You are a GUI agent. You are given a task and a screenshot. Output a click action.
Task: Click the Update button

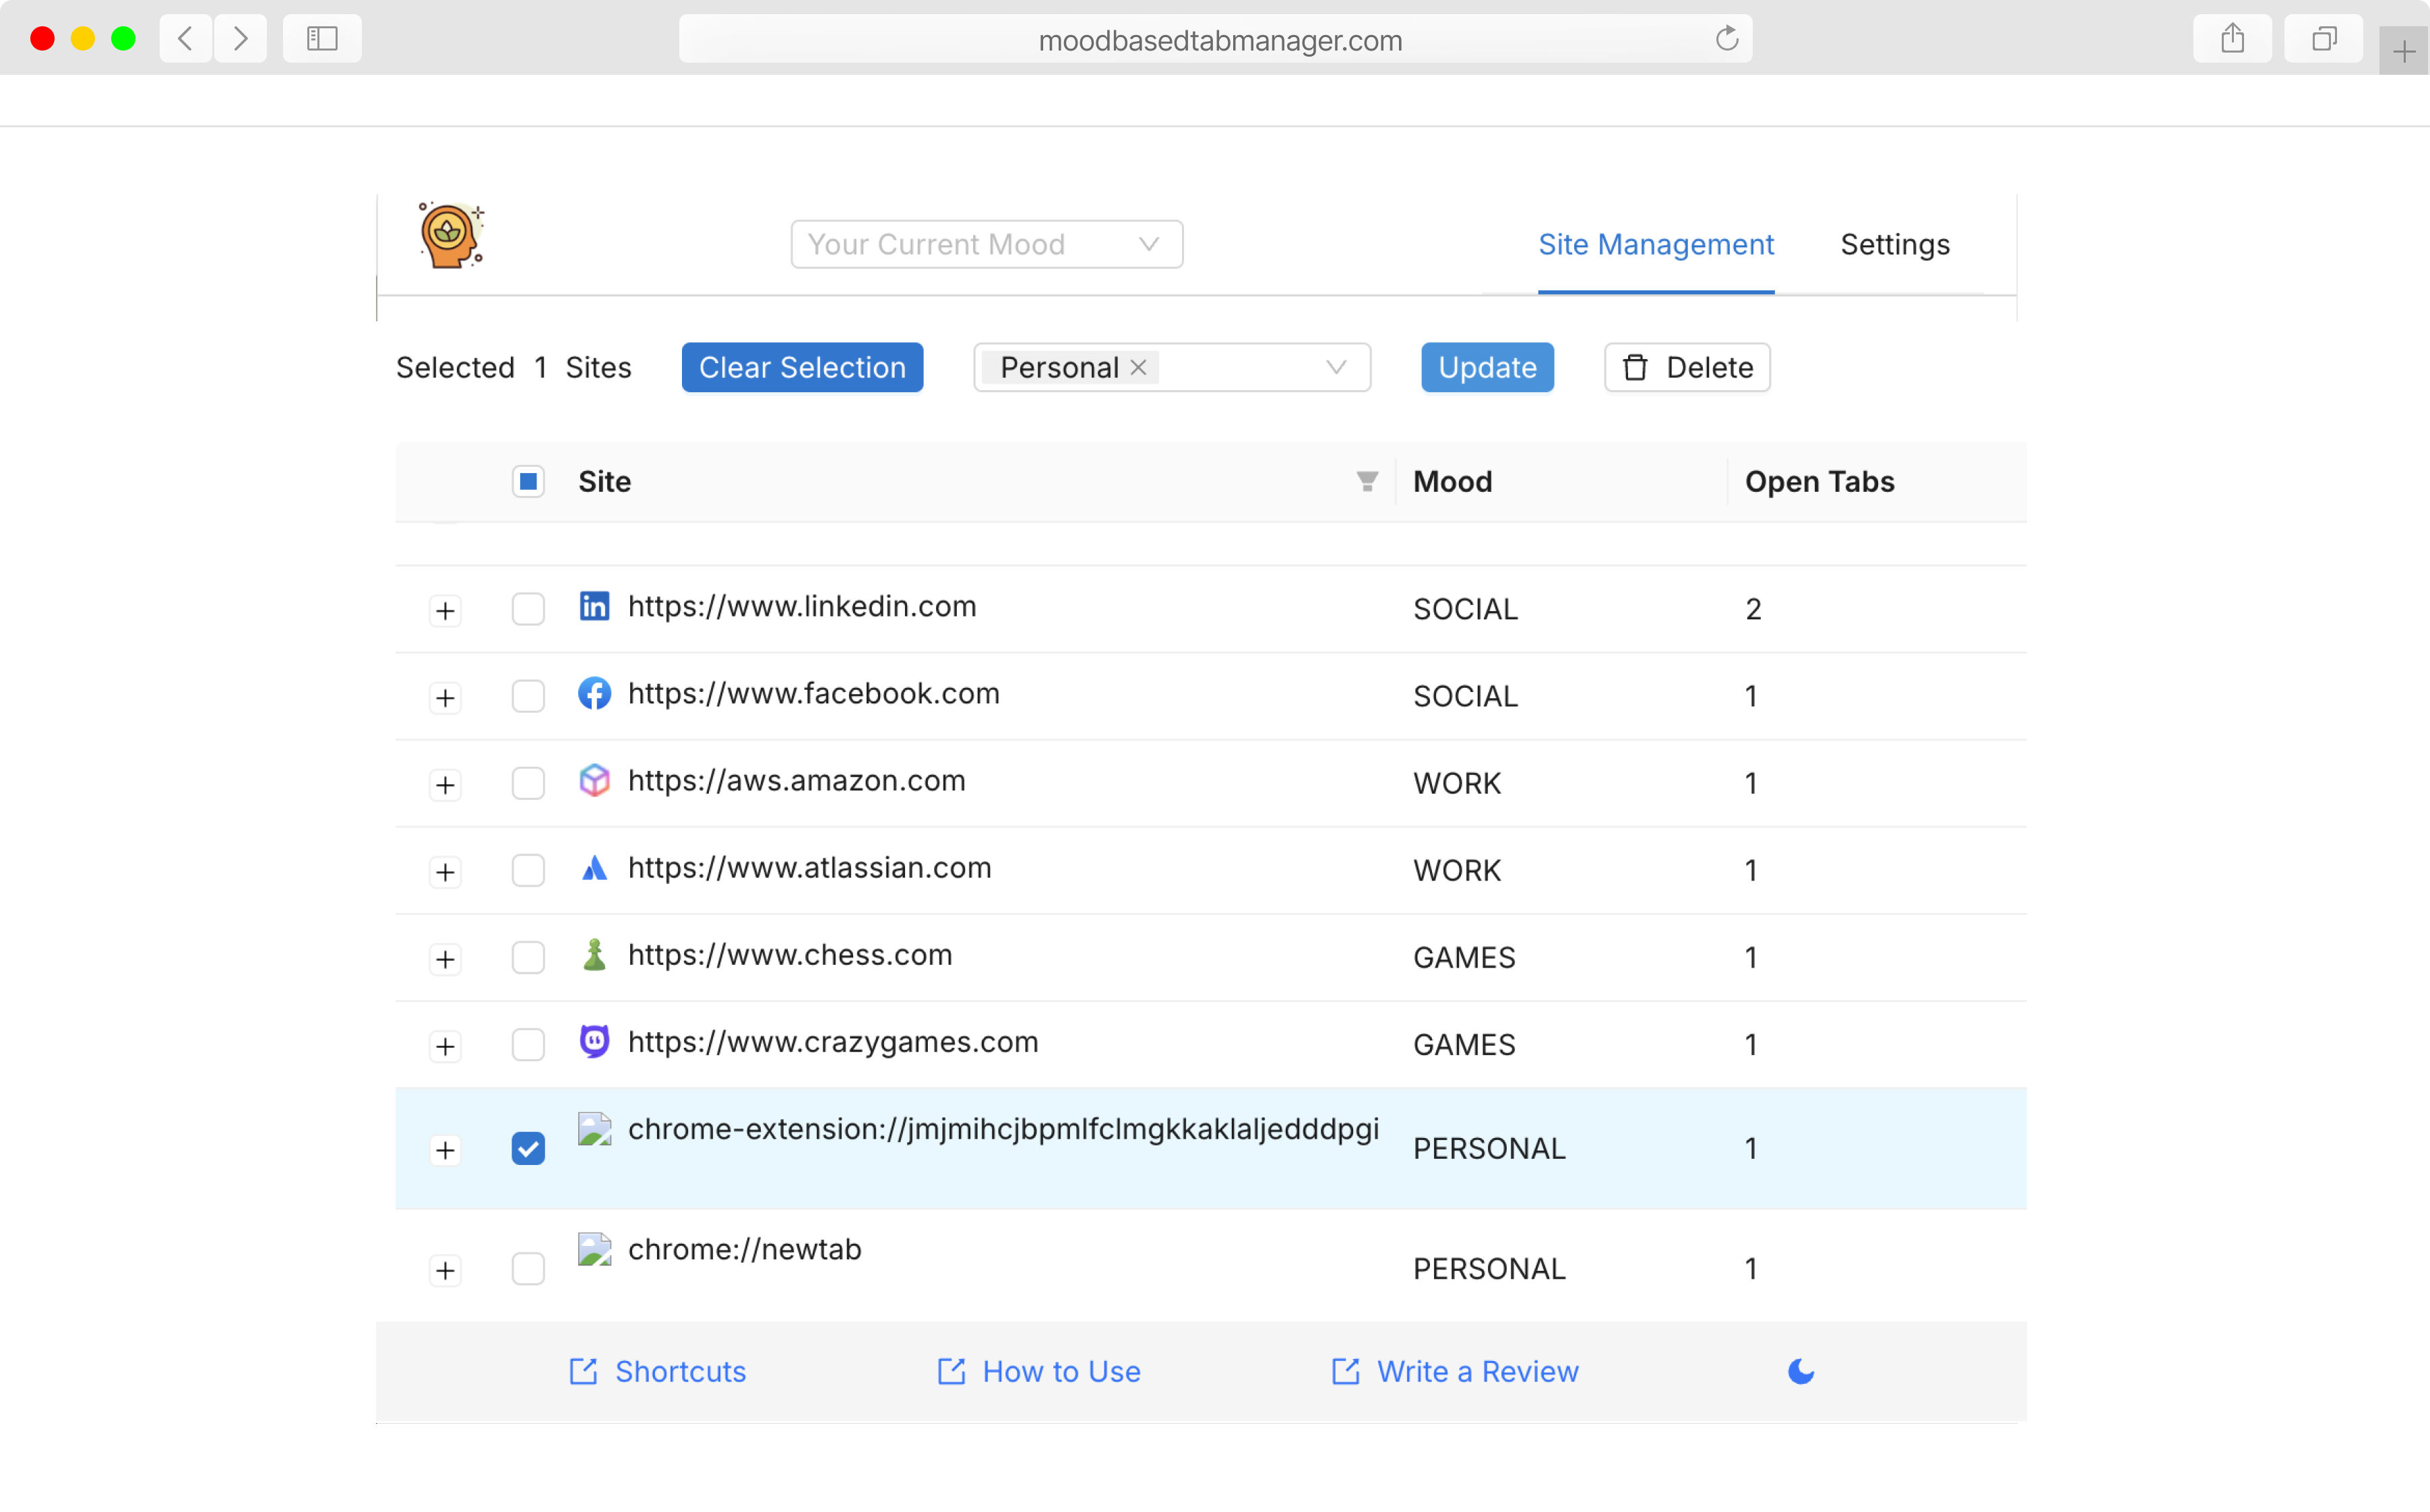point(1487,367)
